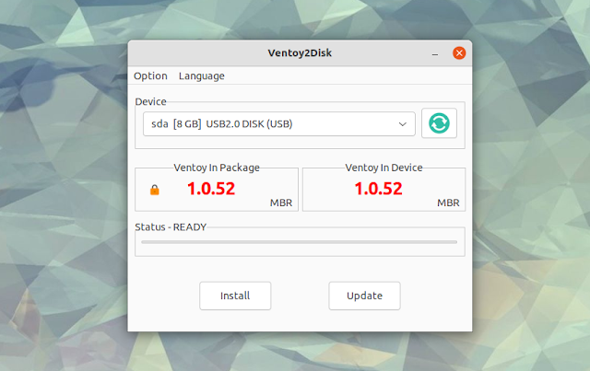Select the sda USB2.0 DISK device field
The image size is (590, 371).
click(279, 123)
